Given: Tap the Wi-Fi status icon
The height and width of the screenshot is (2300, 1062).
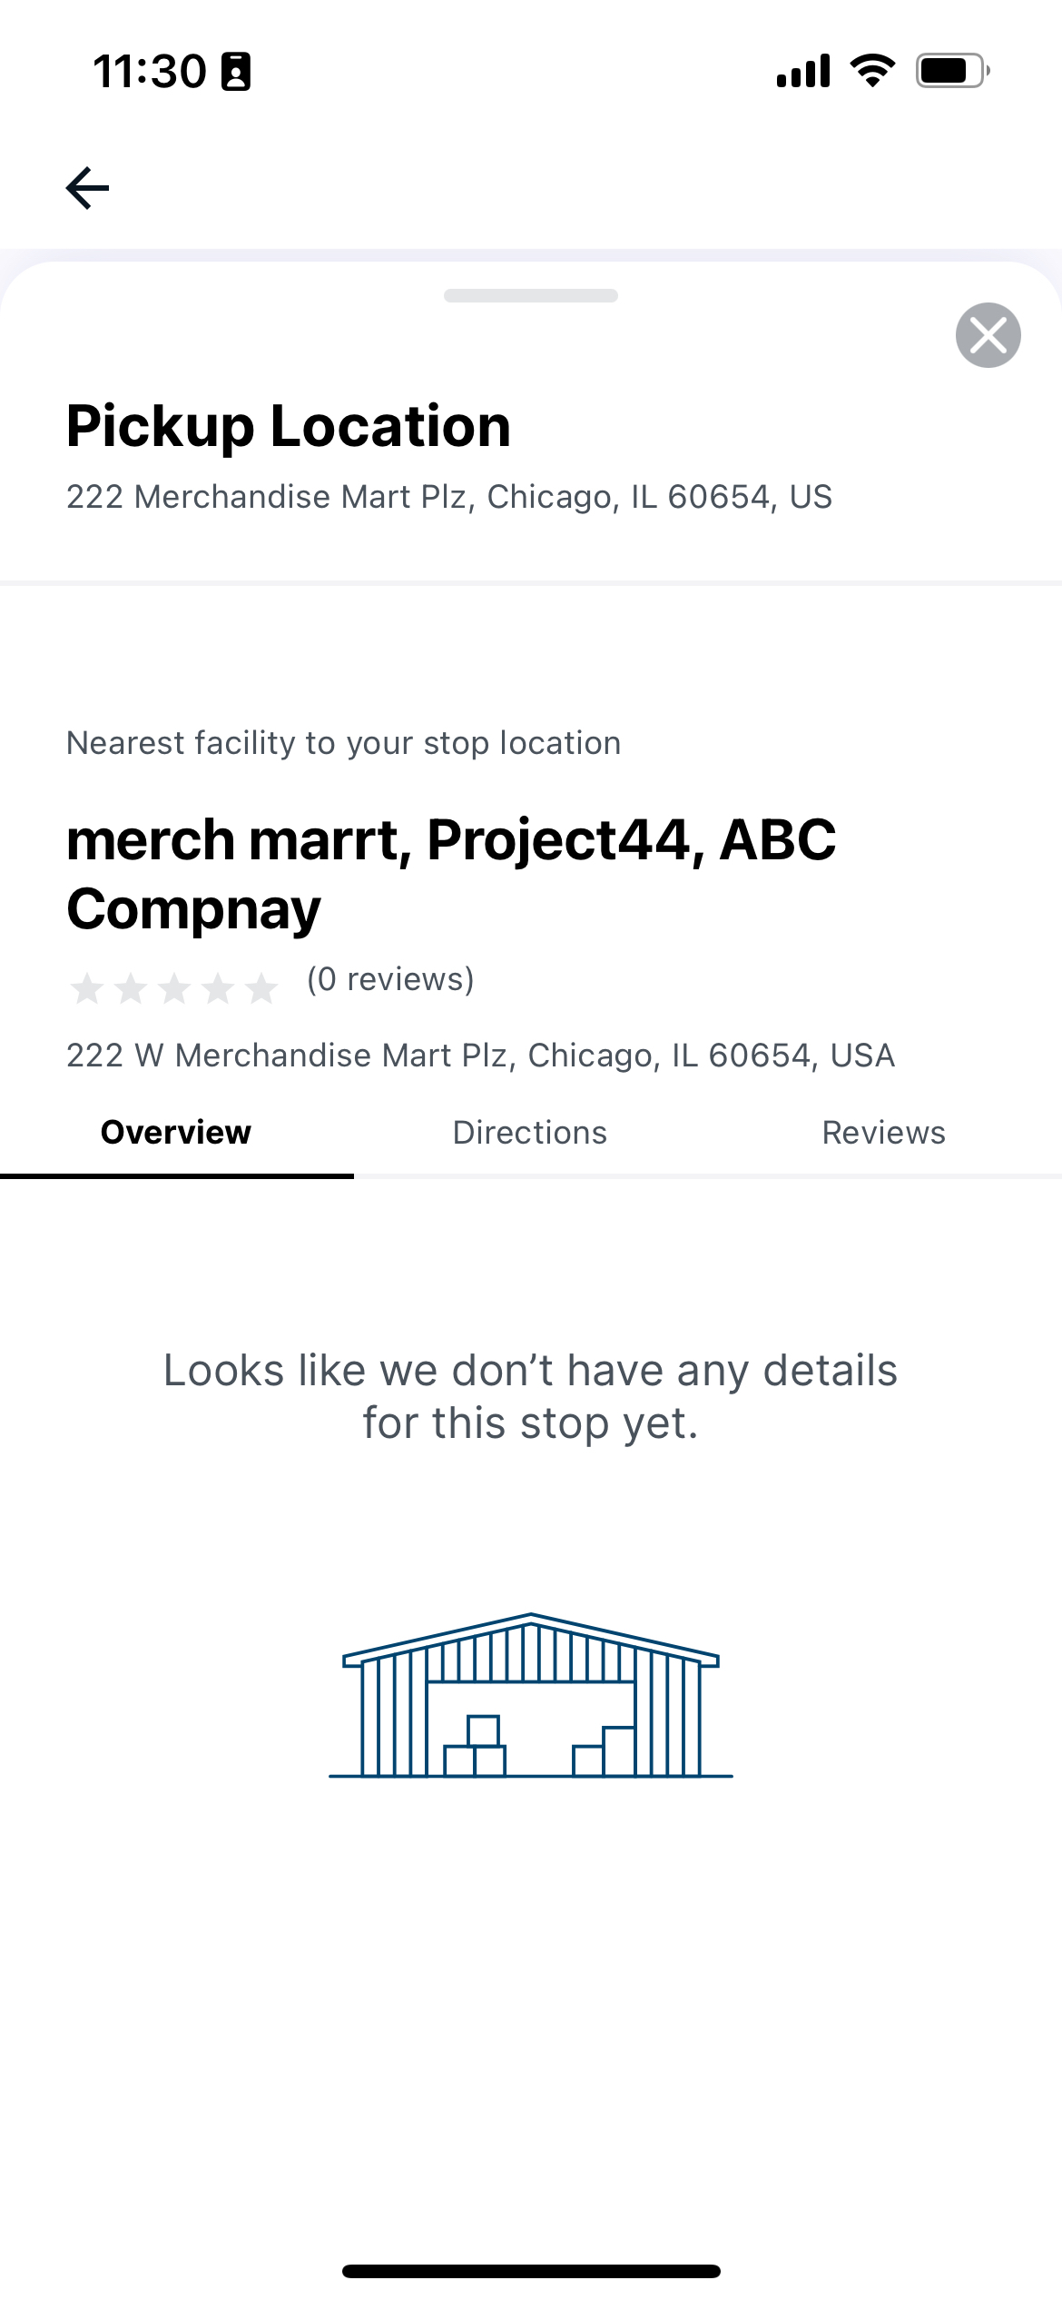Looking at the screenshot, I should point(872,70).
